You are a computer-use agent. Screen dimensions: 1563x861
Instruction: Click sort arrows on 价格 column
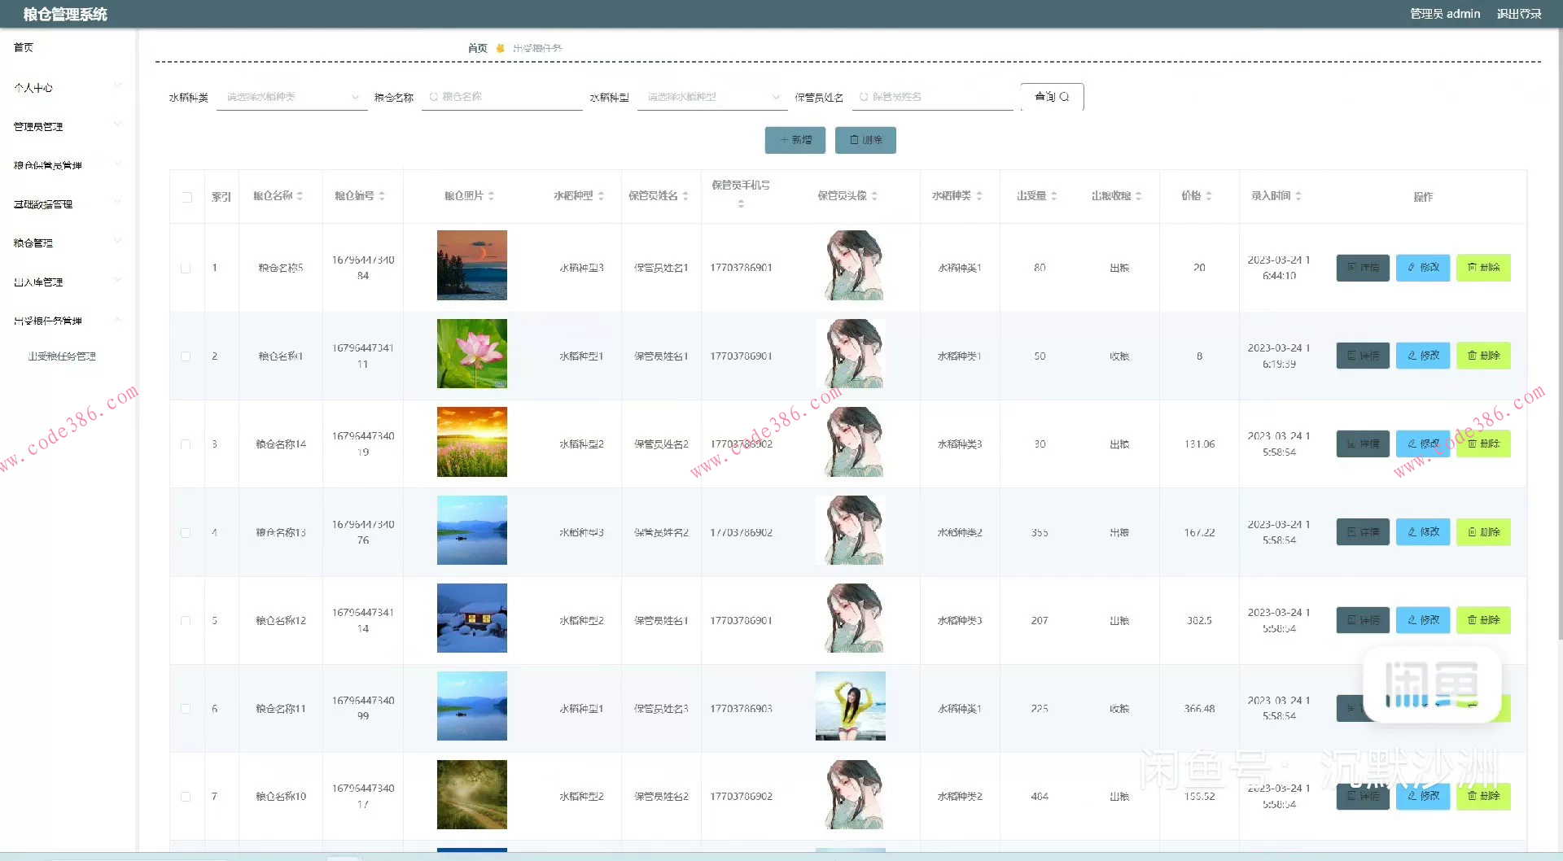click(x=1209, y=196)
